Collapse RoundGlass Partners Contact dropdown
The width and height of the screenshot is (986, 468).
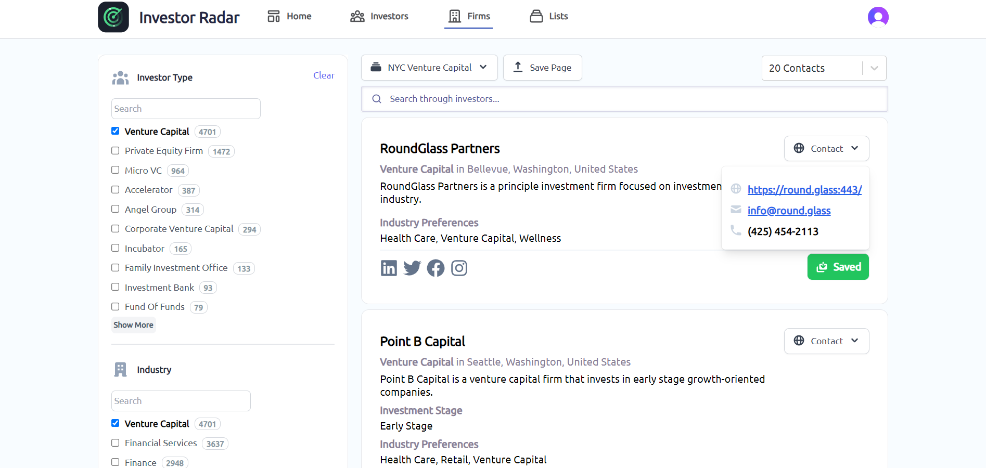coord(826,149)
